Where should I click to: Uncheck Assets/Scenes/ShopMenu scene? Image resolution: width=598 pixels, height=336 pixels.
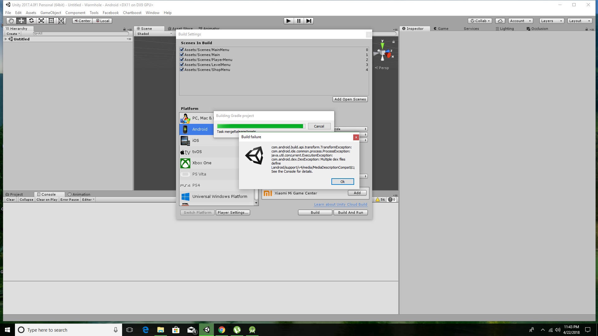pos(182,69)
